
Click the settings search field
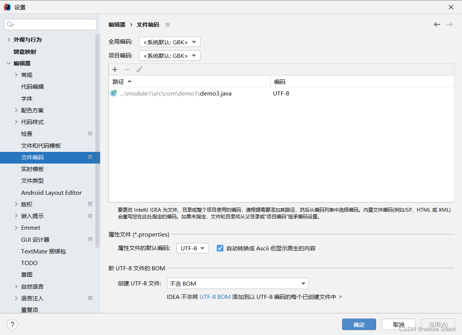click(x=50, y=24)
